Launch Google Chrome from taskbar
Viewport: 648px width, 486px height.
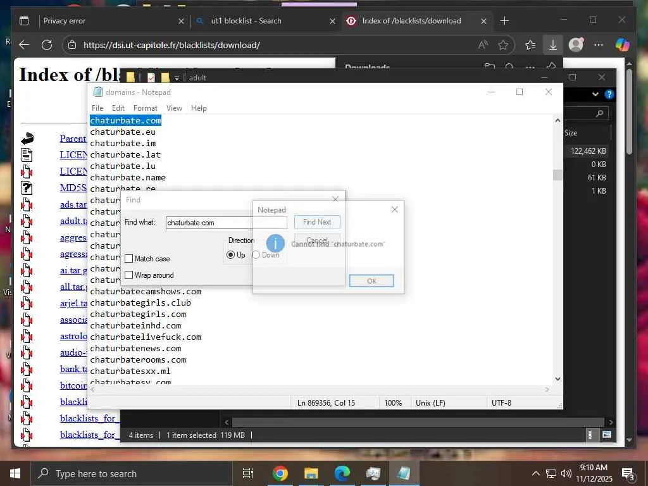coord(280,473)
